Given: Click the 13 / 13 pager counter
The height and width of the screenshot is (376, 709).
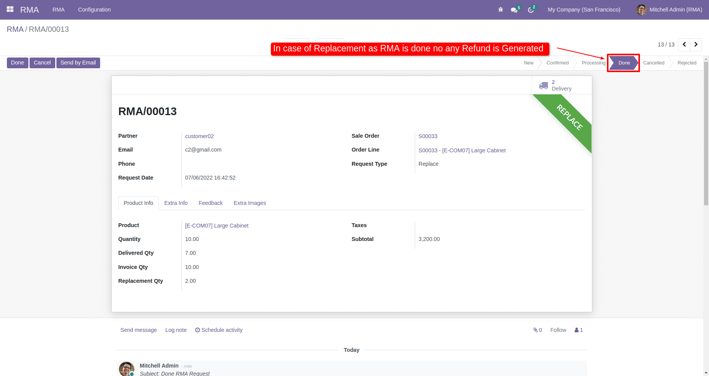Looking at the screenshot, I should point(666,45).
